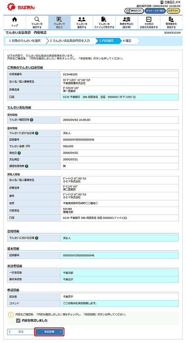Click the home icon labeled トップ
This screenshot has width=186, height=343.
tap(15, 19)
